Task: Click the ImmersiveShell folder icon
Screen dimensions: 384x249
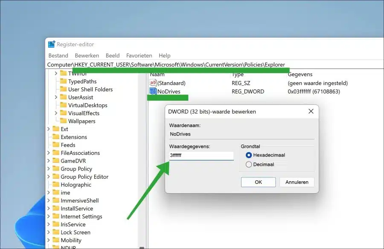Action: point(56,200)
